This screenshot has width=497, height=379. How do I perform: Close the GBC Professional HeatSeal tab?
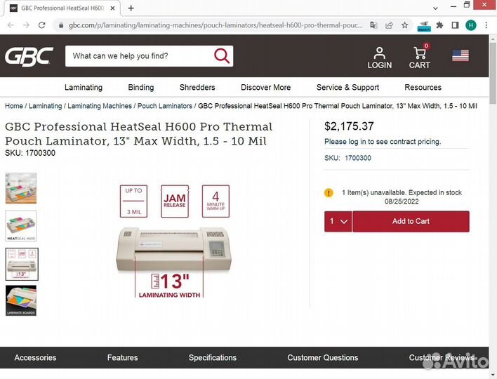pyautogui.click(x=112, y=8)
